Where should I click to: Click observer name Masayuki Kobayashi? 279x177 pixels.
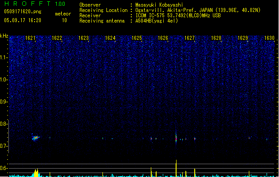pyautogui.click(x=159, y=5)
